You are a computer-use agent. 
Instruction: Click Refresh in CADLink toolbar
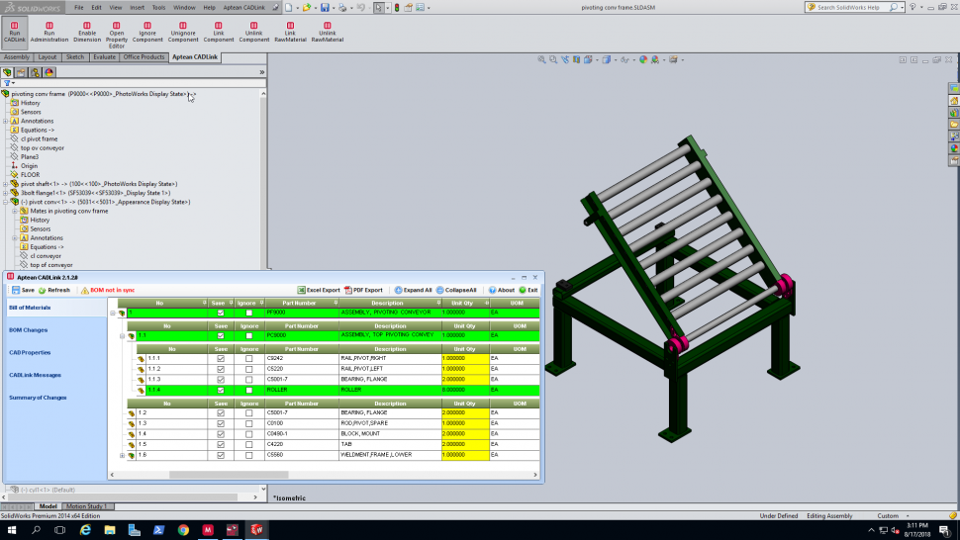tap(53, 290)
